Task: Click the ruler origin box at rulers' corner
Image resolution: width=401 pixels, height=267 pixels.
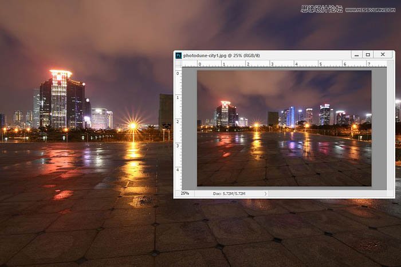Action: tap(178, 64)
